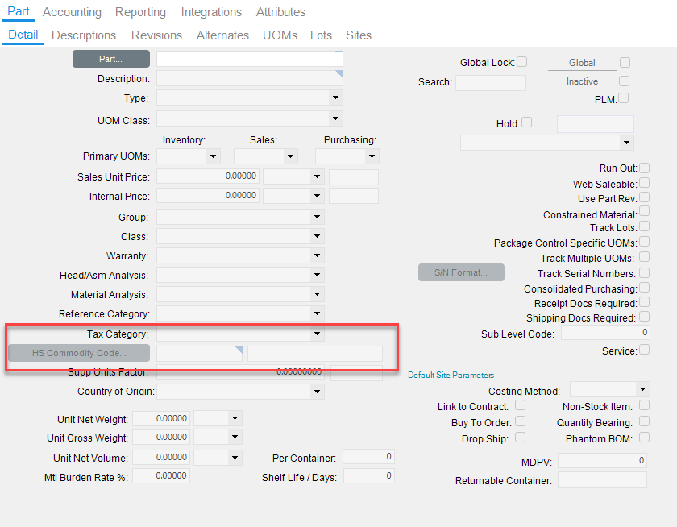Click the Sales Unit Price field
The image size is (677, 527).
[x=208, y=176]
